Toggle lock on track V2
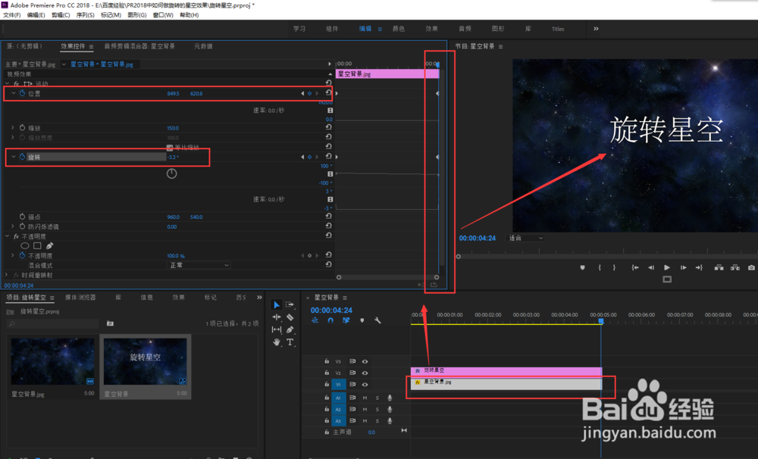Image resolution: width=758 pixels, height=459 pixels. pyautogui.click(x=327, y=373)
